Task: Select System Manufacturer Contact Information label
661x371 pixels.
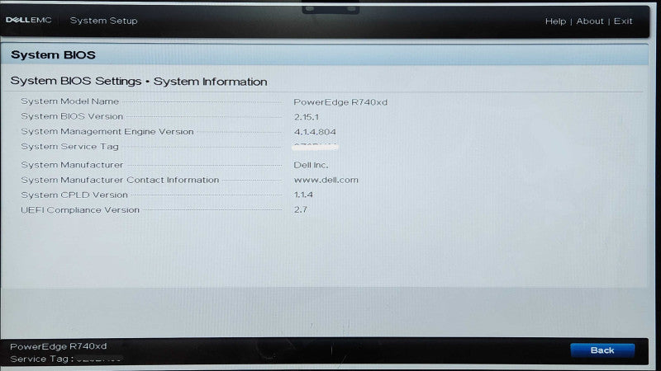Action: point(120,180)
